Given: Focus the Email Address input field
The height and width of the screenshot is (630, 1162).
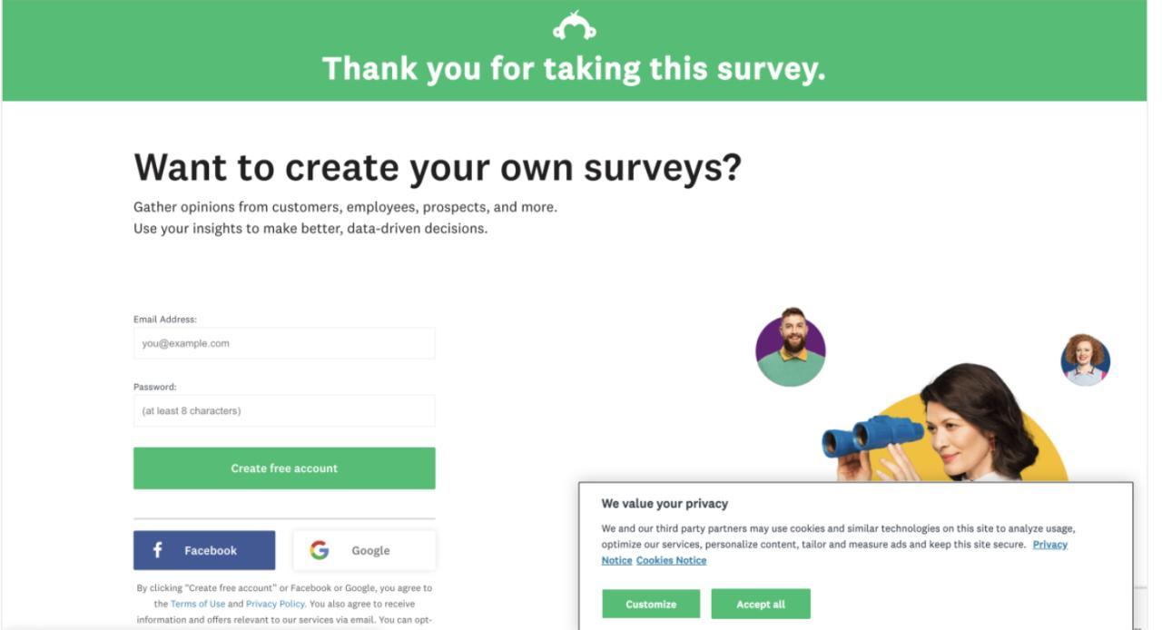Looking at the screenshot, I should [x=284, y=343].
